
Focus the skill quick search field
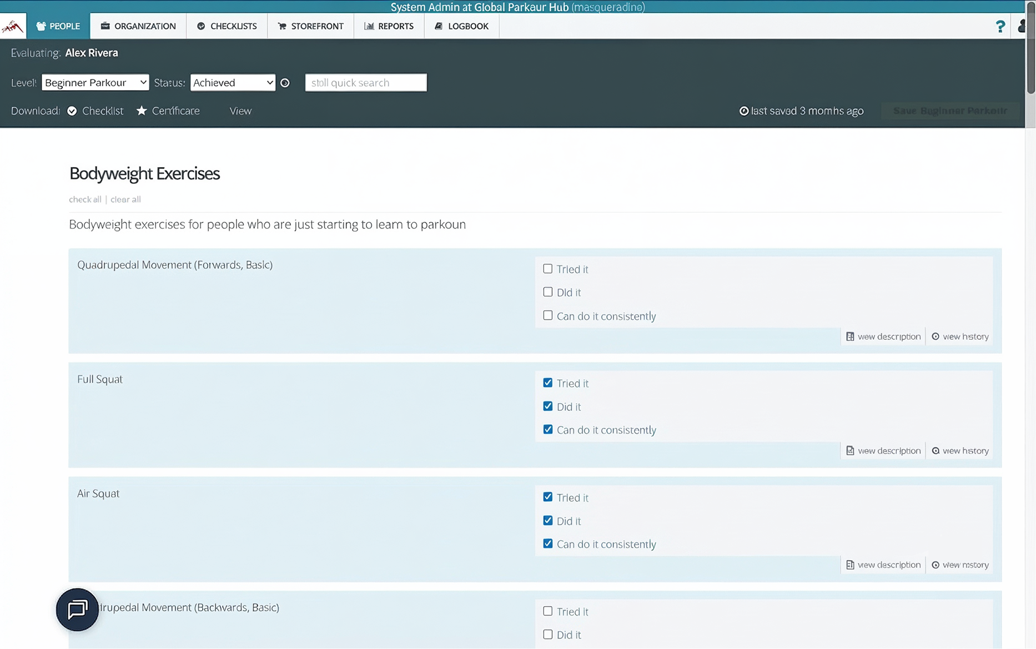366,83
